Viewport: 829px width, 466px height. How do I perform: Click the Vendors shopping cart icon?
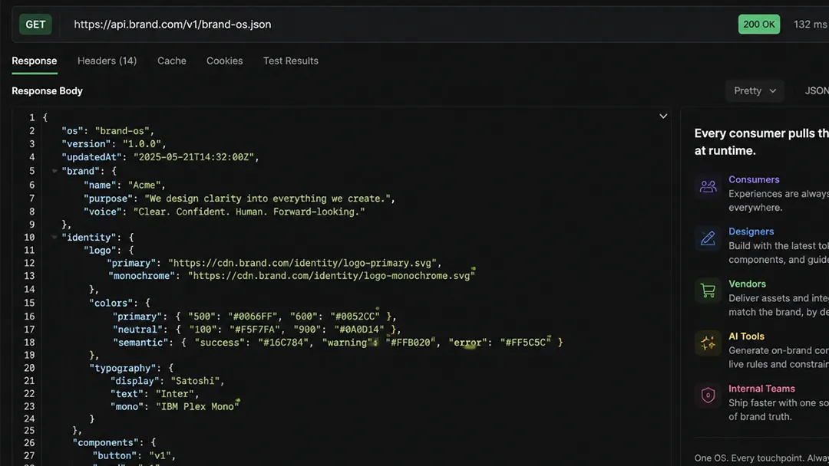click(x=708, y=290)
